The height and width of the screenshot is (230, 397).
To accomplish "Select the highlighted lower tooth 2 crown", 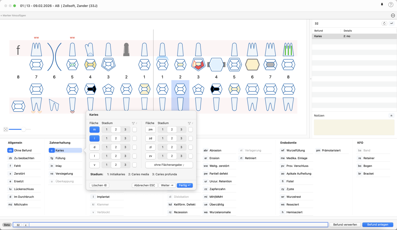I will pos(180,89).
